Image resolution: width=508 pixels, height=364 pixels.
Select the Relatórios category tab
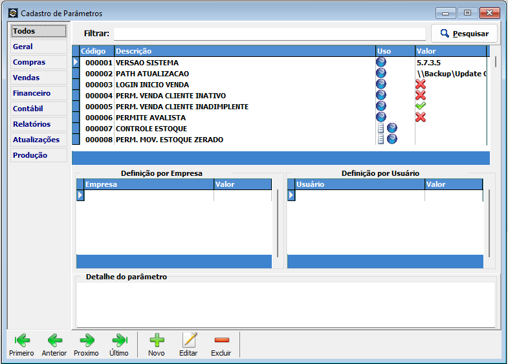click(x=38, y=124)
